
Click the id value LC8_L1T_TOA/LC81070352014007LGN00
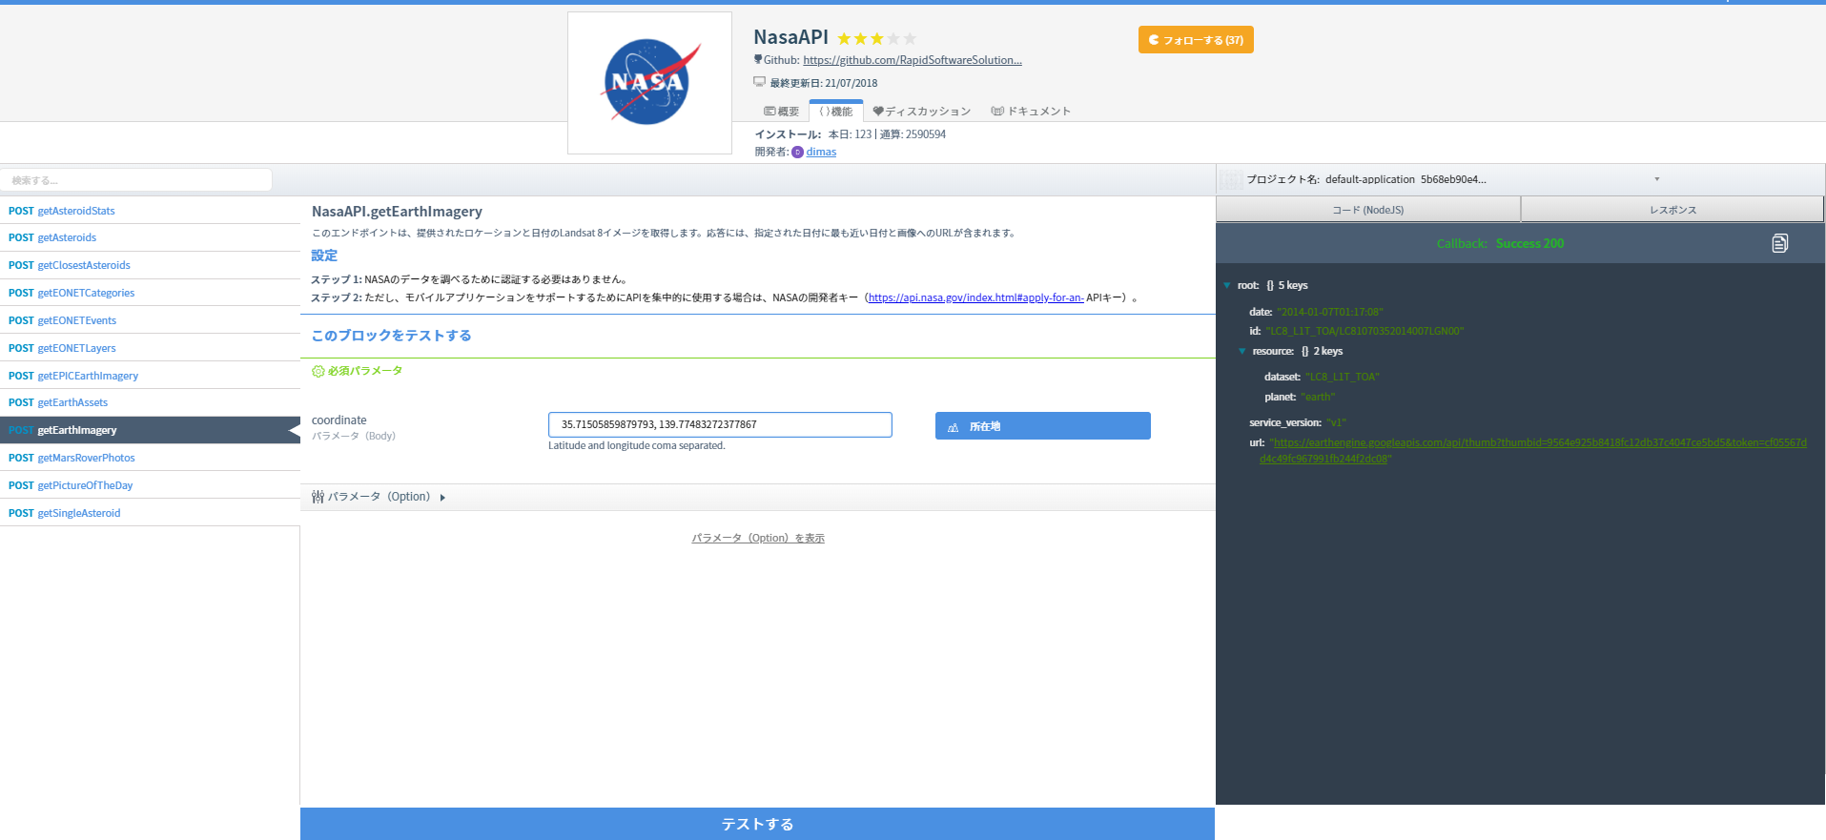(1364, 331)
